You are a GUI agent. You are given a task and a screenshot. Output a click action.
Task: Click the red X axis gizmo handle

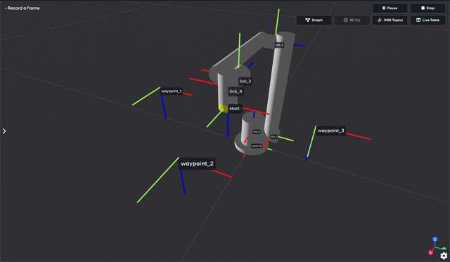(430, 253)
